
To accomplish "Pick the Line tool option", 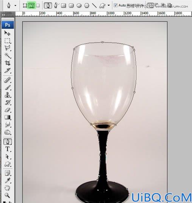I will coord(94,6).
